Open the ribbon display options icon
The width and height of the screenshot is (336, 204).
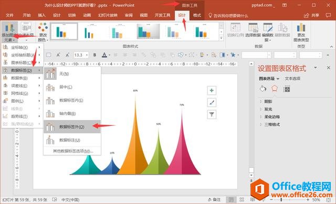(x=285, y=5)
